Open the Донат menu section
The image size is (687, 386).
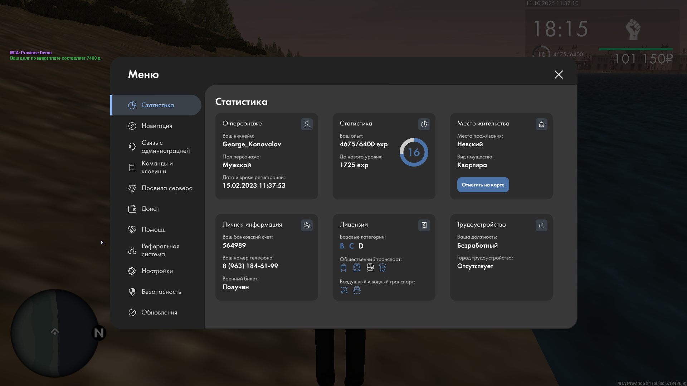[x=150, y=209]
